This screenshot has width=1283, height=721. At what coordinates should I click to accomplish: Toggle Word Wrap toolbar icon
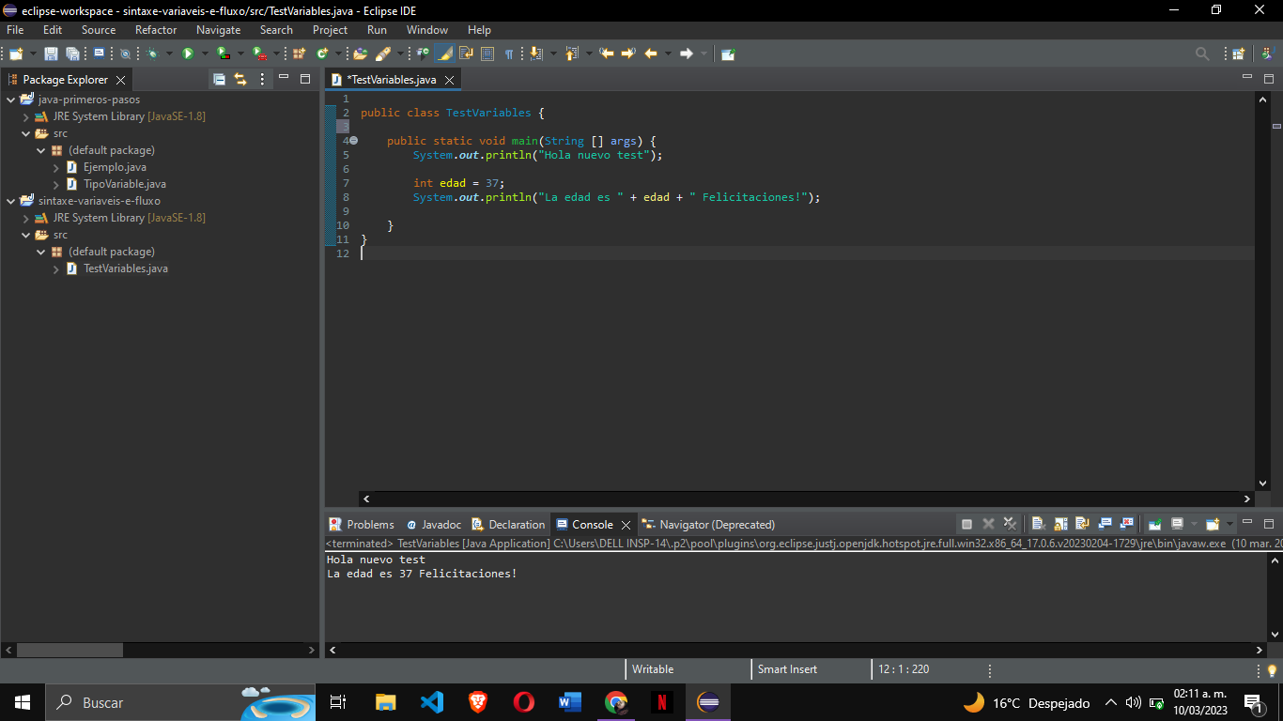click(466, 54)
